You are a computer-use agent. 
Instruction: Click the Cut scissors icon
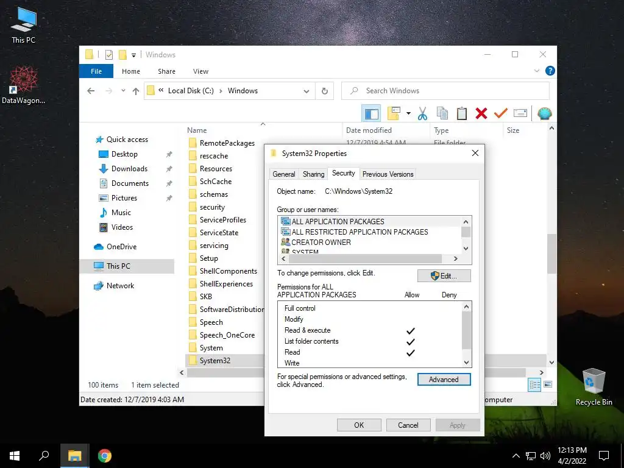422,114
